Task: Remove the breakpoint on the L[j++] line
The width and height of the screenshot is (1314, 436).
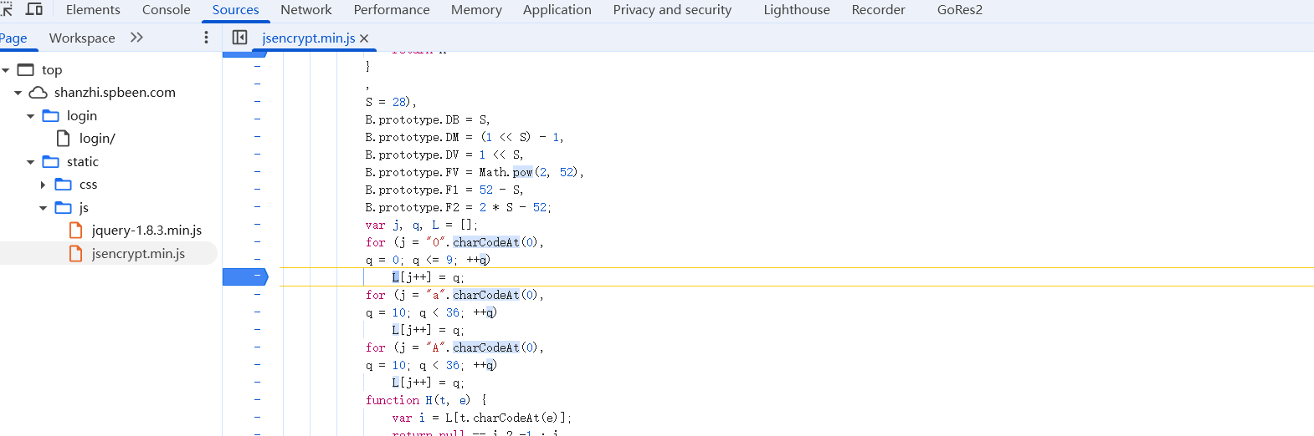Action: tap(244, 276)
